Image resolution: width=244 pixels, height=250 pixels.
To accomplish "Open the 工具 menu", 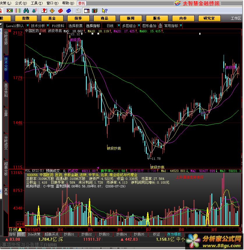I will pyautogui.click(x=37, y=3).
